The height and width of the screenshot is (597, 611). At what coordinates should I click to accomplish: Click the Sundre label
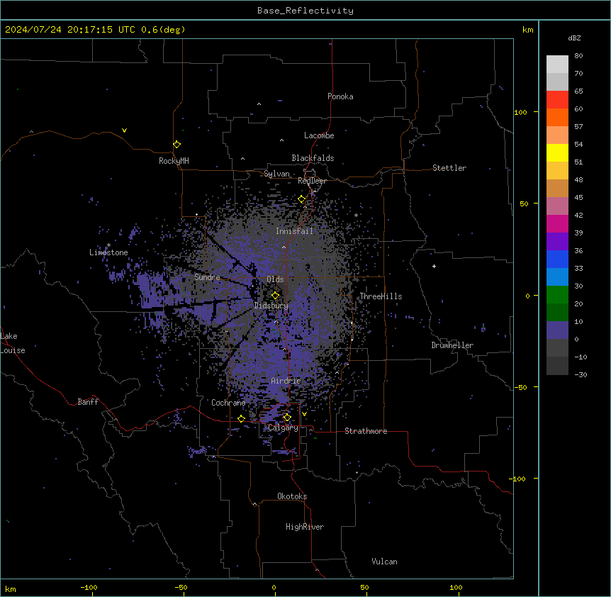(207, 277)
